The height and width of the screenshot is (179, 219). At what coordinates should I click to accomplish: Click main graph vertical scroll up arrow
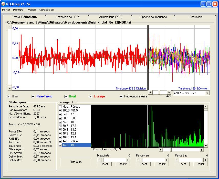[x=10, y=27]
